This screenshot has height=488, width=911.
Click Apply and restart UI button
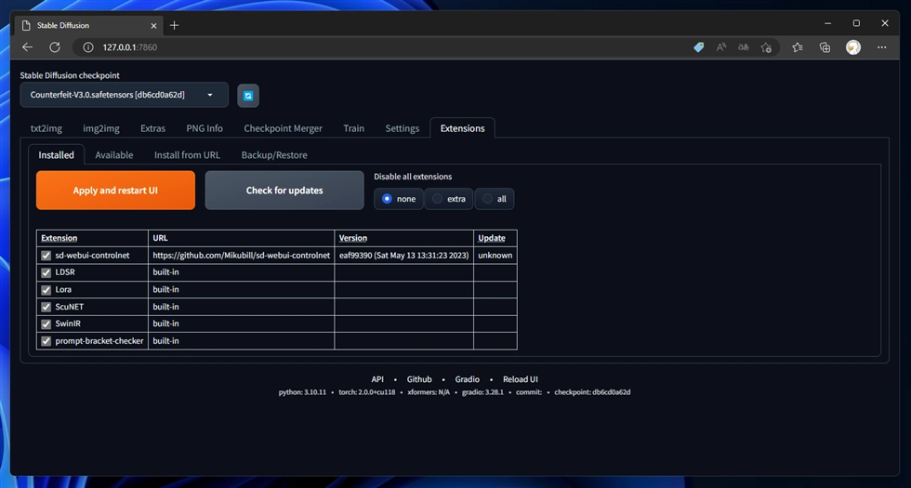pos(115,190)
